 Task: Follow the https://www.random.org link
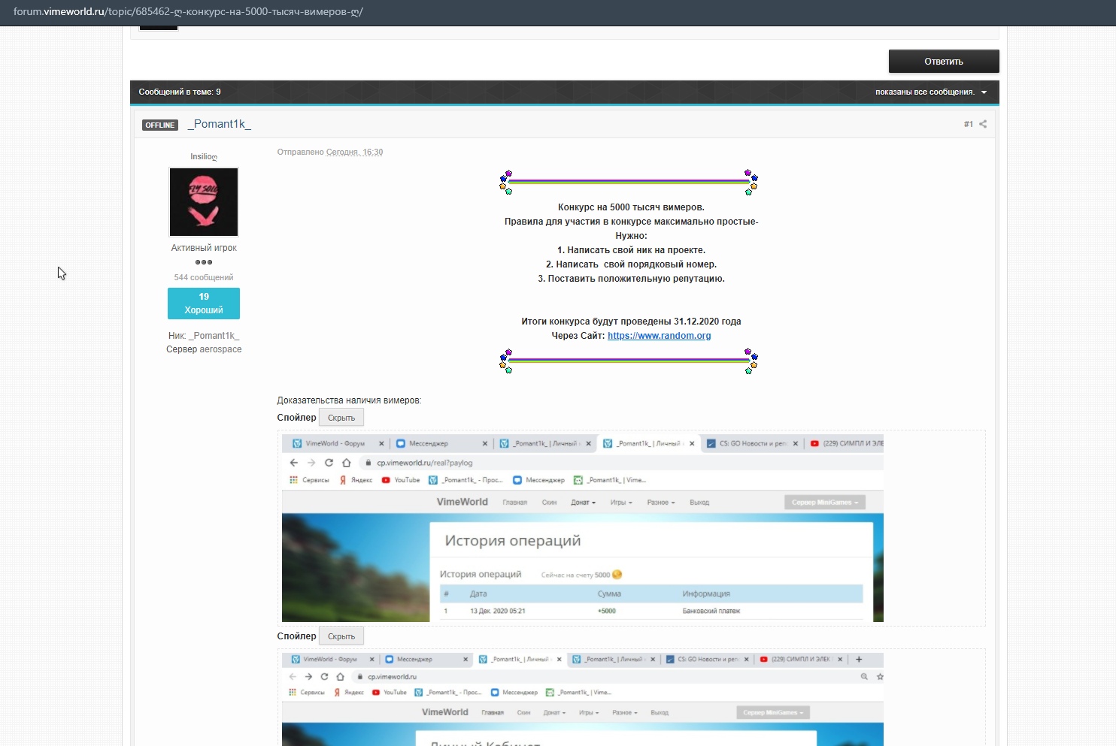tap(660, 336)
